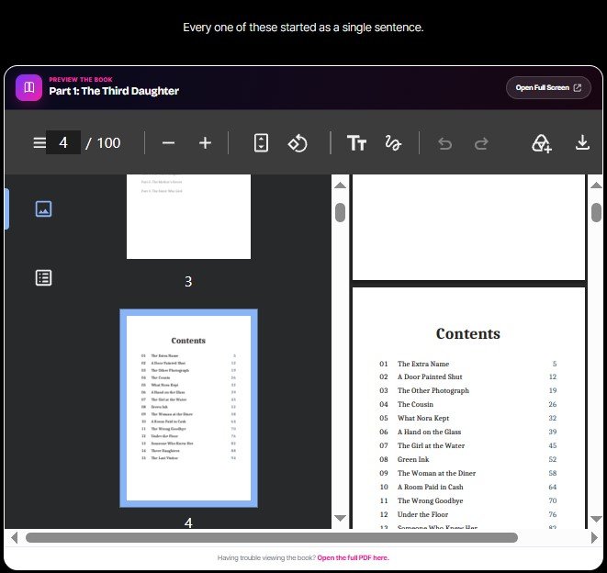Click the undo arrow
607x573 pixels.
[x=444, y=143]
